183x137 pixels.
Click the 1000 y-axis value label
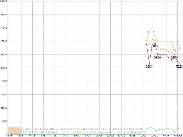pyautogui.click(x=4, y=121)
